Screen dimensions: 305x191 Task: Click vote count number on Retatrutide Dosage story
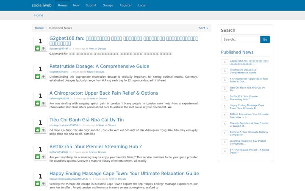click(x=40, y=69)
